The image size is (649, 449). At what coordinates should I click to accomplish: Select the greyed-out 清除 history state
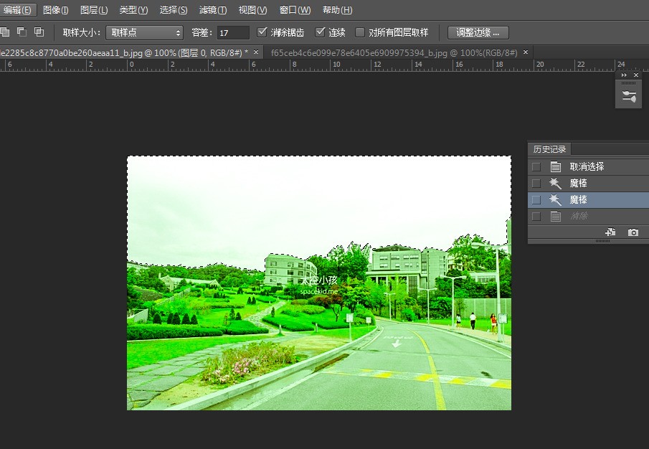pyautogui.click(x=578, y=216)
